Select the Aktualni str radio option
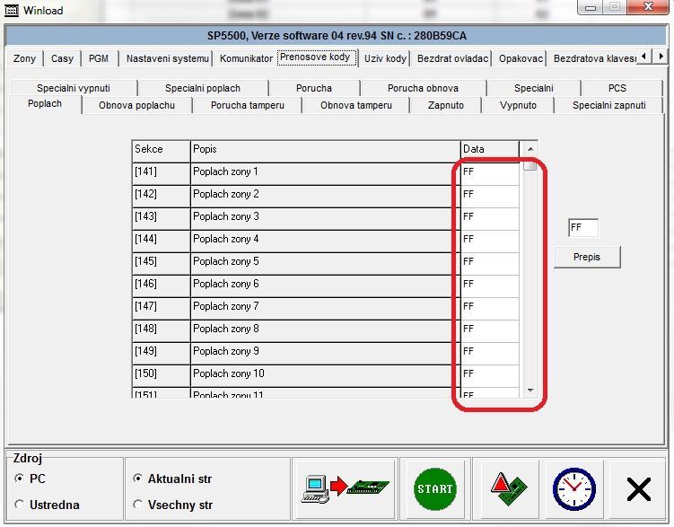The width and height of the screenshot is (674, 527). click(137, 479)
